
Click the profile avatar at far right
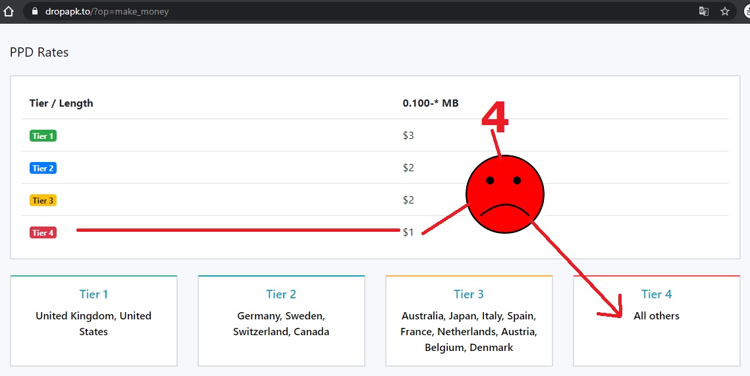point(746,11)
